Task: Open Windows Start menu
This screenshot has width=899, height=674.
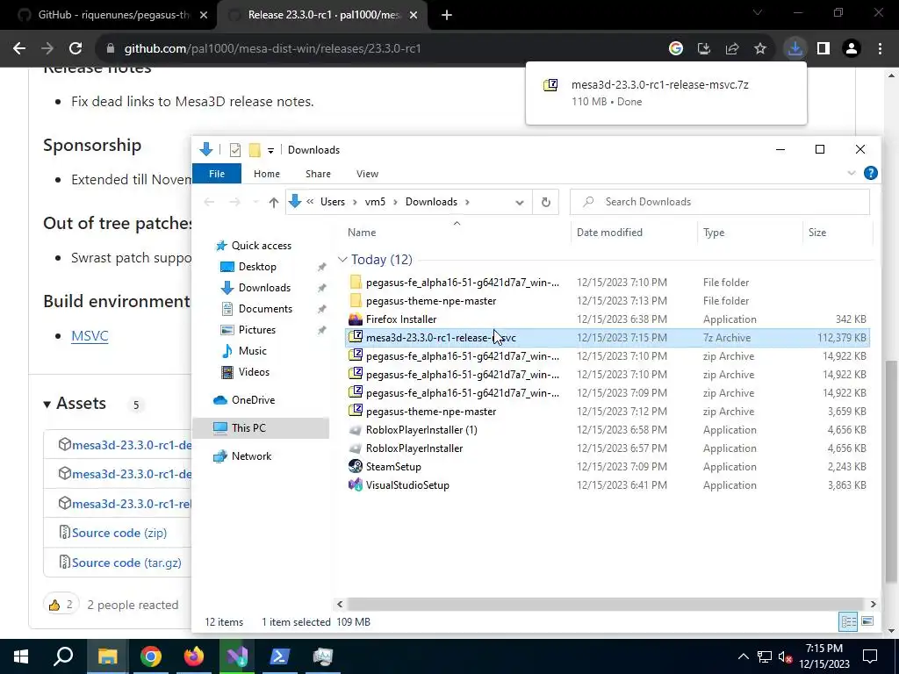Action: tap(21, 656)
